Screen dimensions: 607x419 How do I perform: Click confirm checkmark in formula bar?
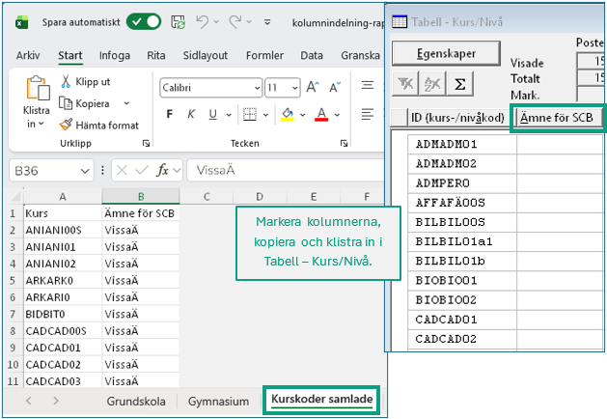[x=142, y=170]
